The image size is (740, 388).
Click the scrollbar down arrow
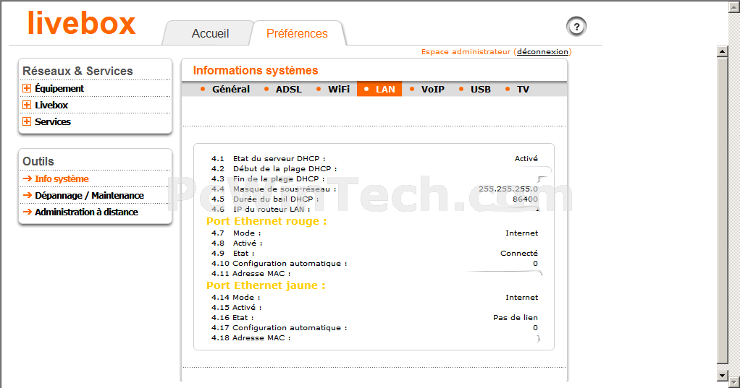(722, 375)
